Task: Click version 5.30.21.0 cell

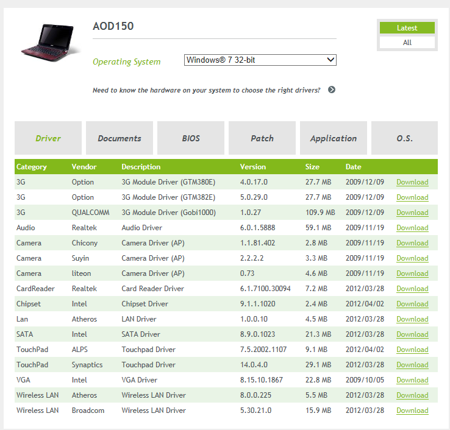Action: pyautogui.click(x=255, y=411)
